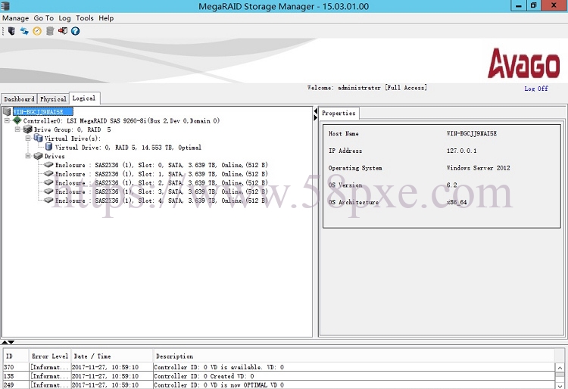568x389 pixels.
Task: Click the Windows Server 2012 value
Action: coord(478,168)
